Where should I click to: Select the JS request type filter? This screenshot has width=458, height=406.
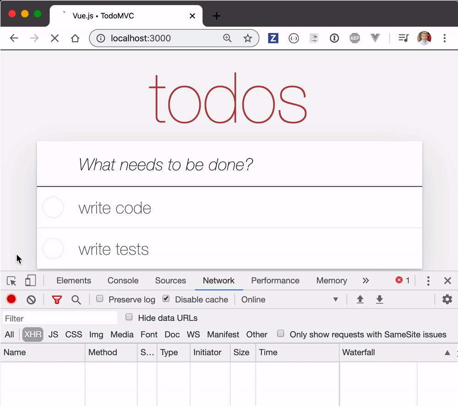coord(54,335)
